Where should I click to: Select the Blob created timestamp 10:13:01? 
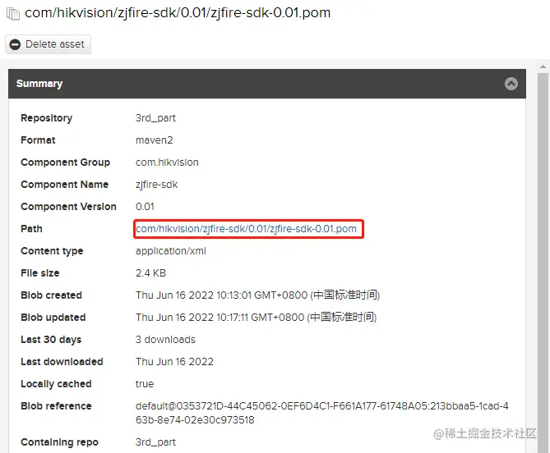258,295
